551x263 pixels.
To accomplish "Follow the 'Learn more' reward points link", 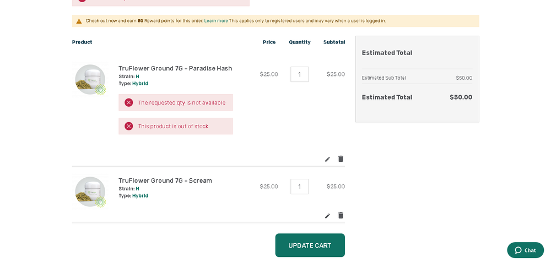I will pos(216,21).
